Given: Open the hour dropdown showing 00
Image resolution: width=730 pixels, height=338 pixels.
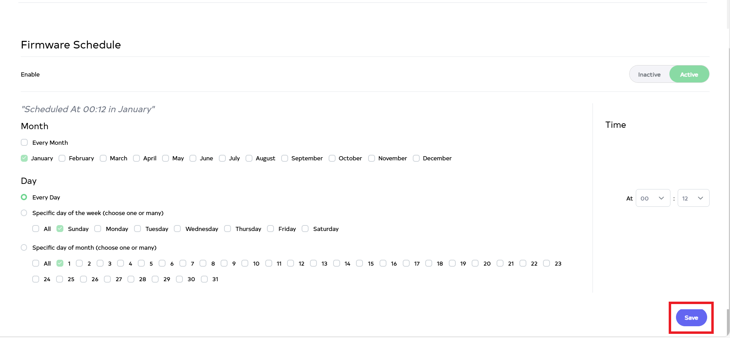Looking at the screenshot, I should (653, 198).
